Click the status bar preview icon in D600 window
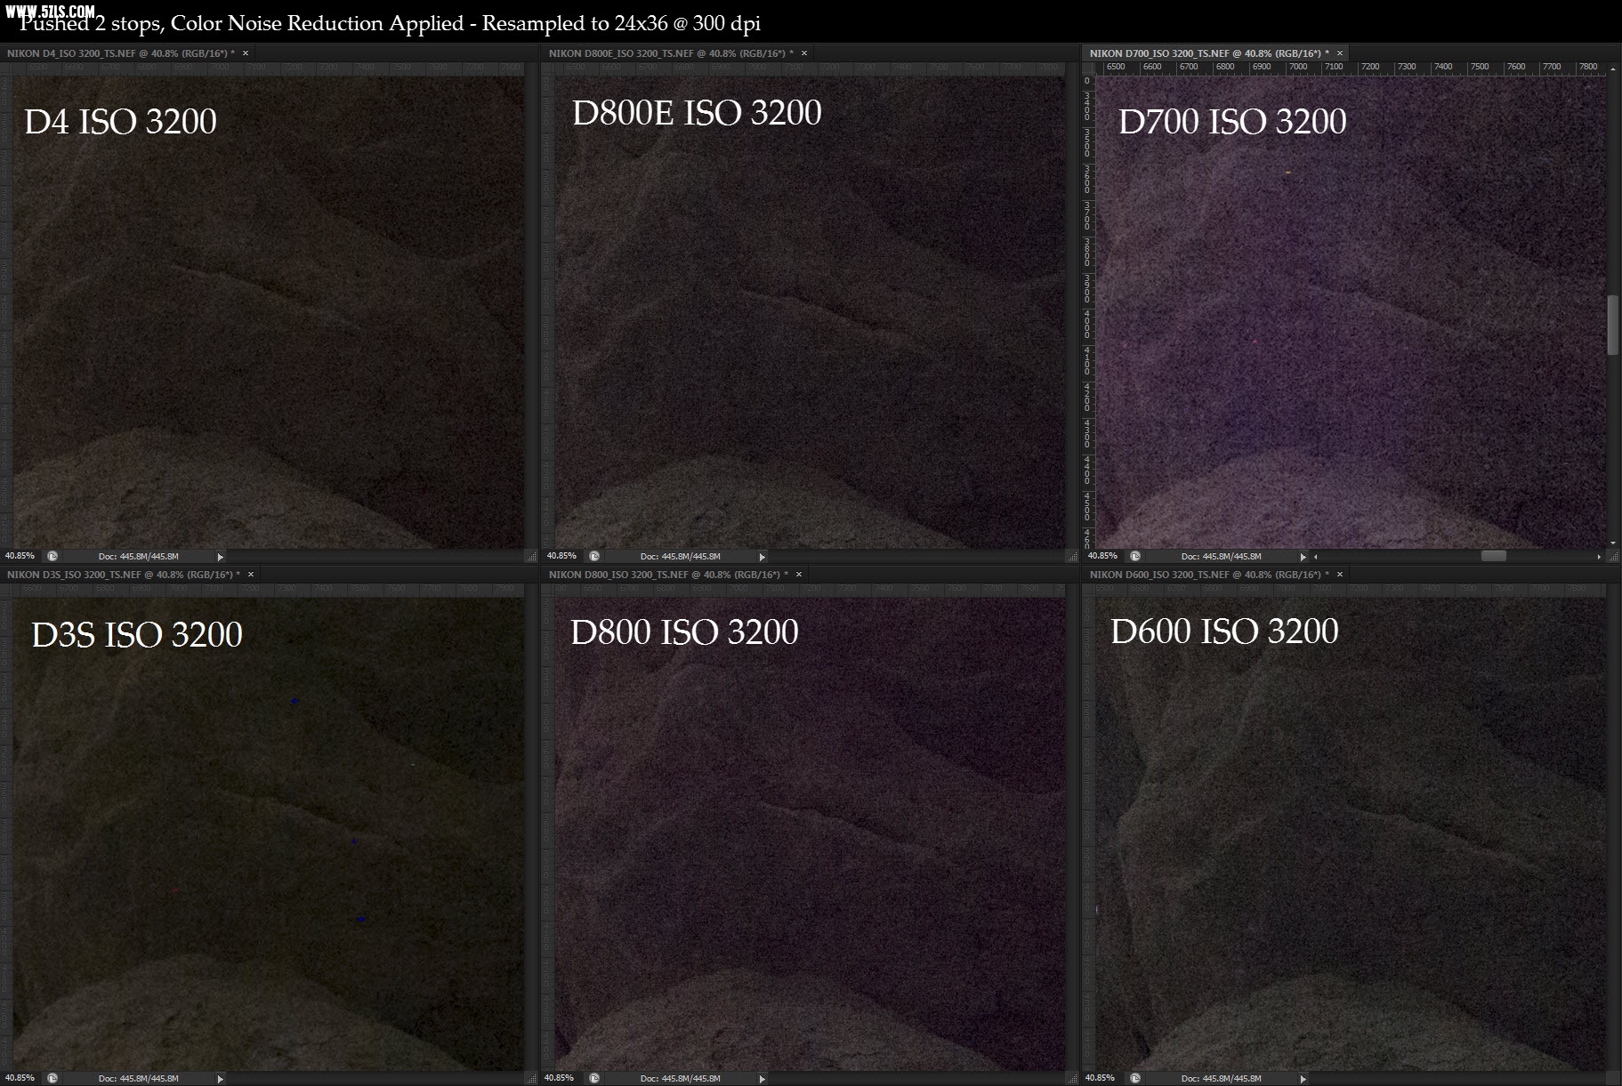Image resolution: width=1622 pixels, height=1086 pixels. (x=1134, y=1078)
